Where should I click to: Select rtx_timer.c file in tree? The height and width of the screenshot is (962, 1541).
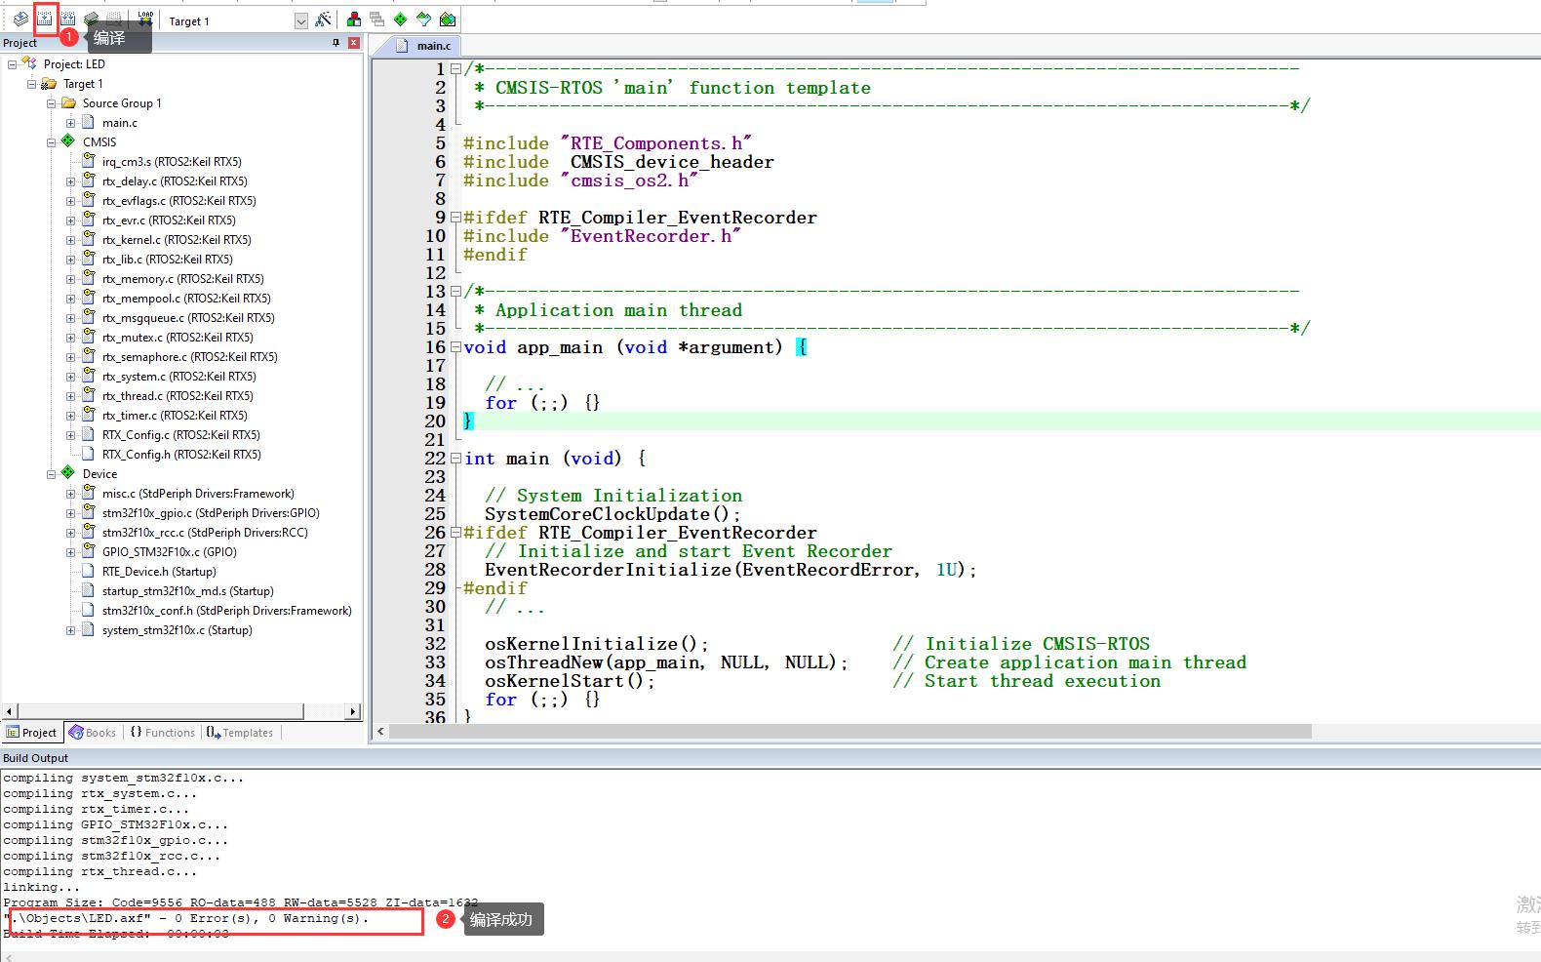pos(175,416)
